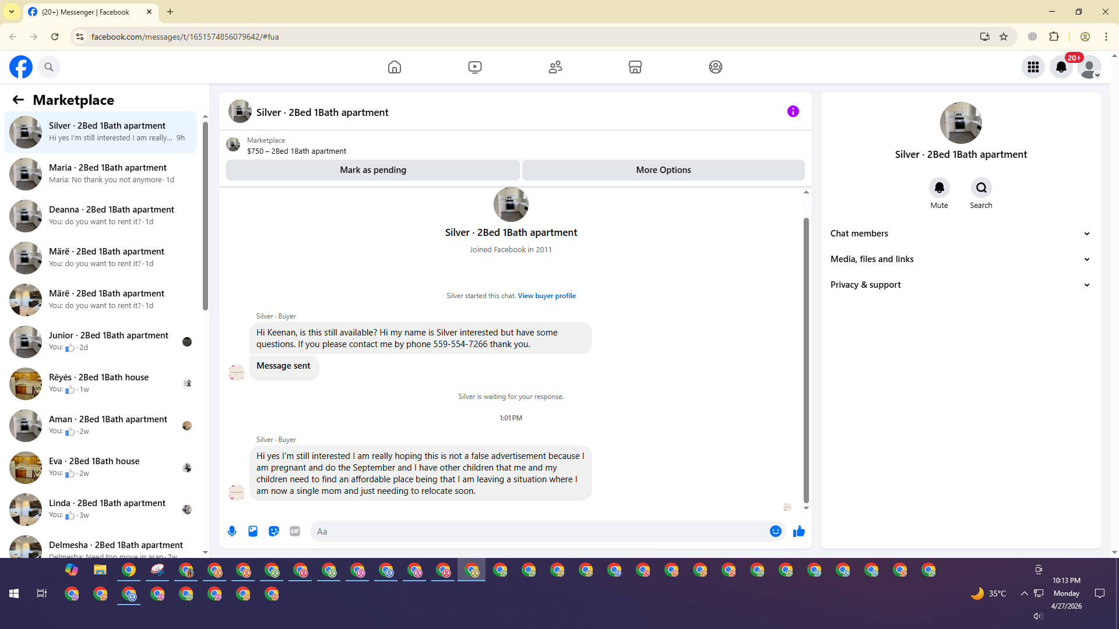Open View buyer profile link
This screenshot has height=629, width=1119.
point(547,296)
